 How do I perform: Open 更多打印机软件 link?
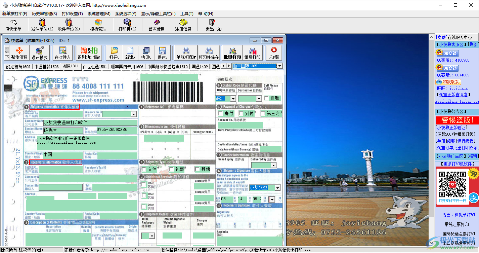click(x=457, y=164)
